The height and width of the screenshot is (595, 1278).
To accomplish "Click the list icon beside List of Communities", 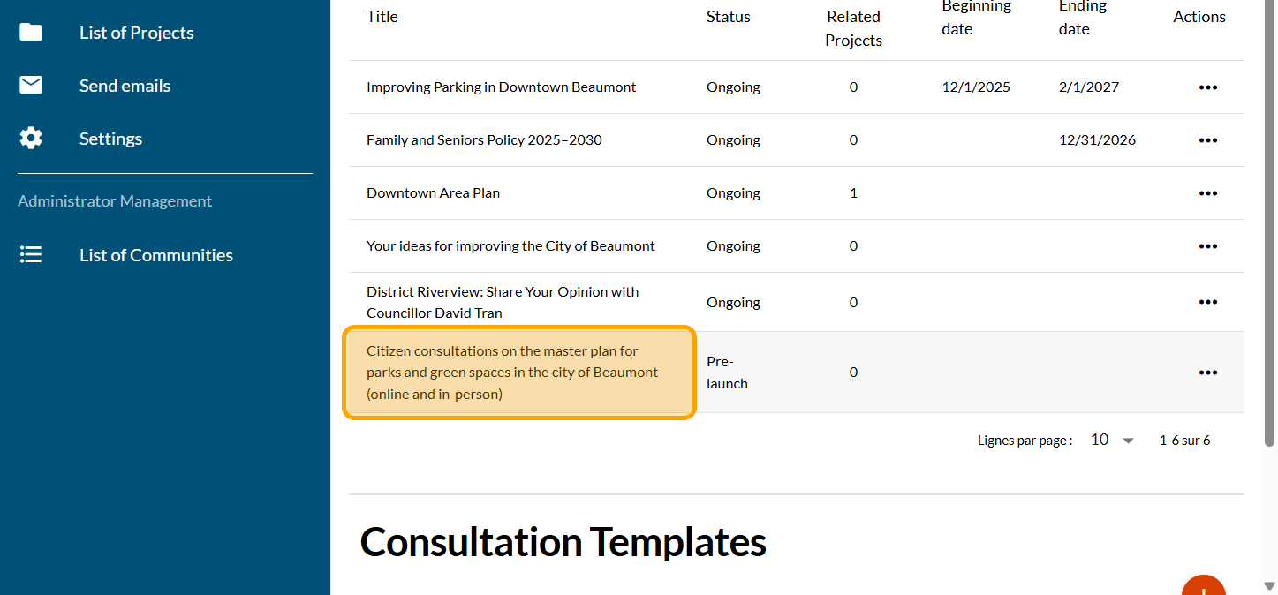I will 31,255.
